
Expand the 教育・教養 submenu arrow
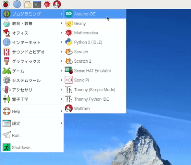point(61,23)
